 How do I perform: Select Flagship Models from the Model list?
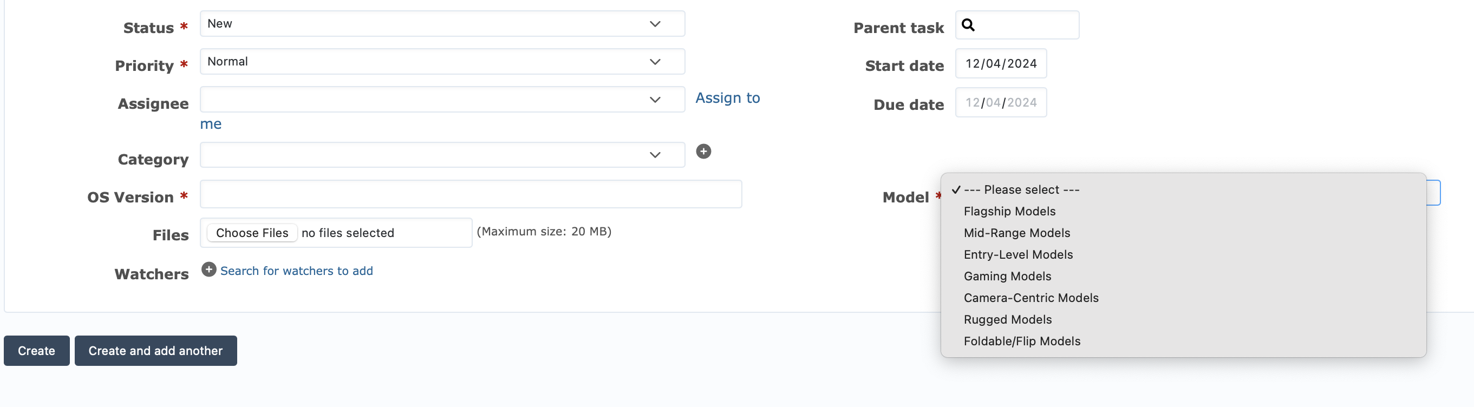tap(1009, 211)
